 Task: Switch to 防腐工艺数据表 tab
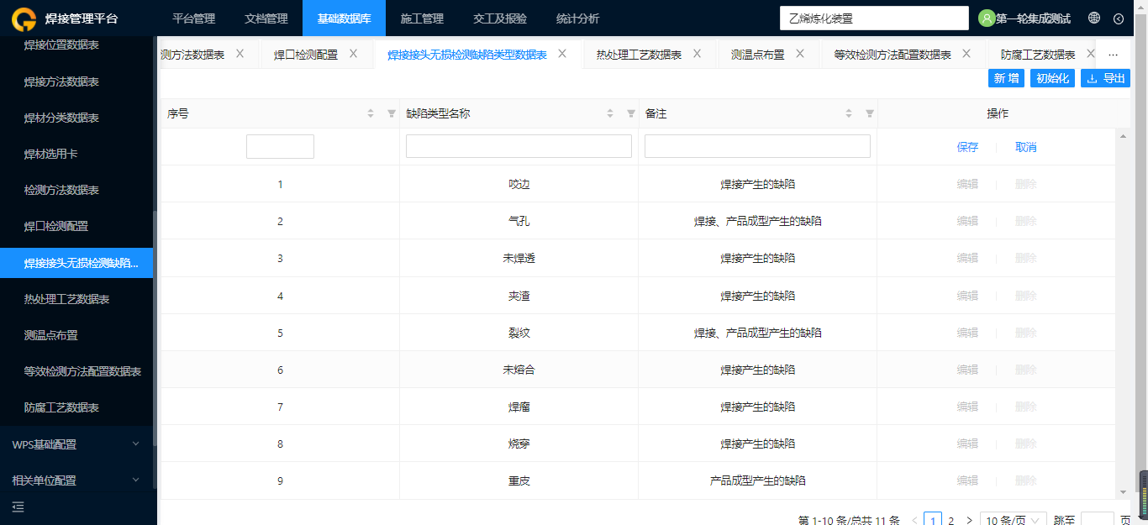[1038, 55]
